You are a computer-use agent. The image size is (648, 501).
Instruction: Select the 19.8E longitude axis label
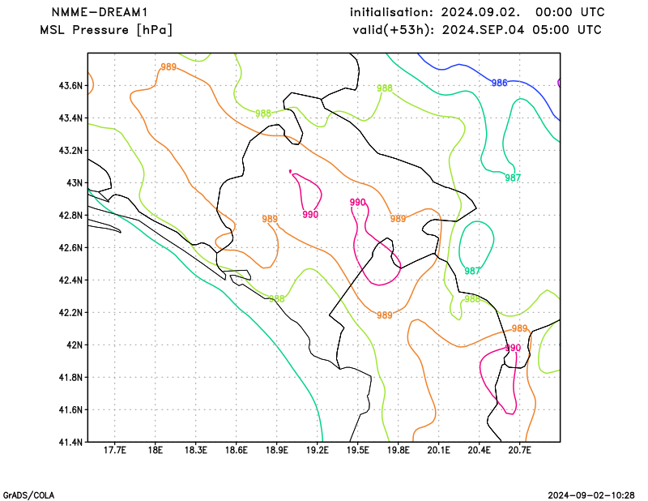[399, 451]
